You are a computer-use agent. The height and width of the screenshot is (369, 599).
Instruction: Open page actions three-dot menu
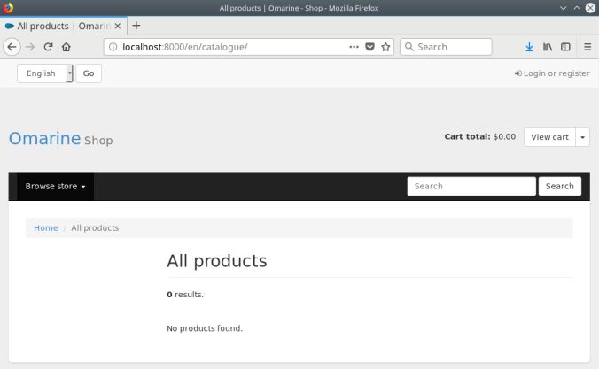coord(354,47)
